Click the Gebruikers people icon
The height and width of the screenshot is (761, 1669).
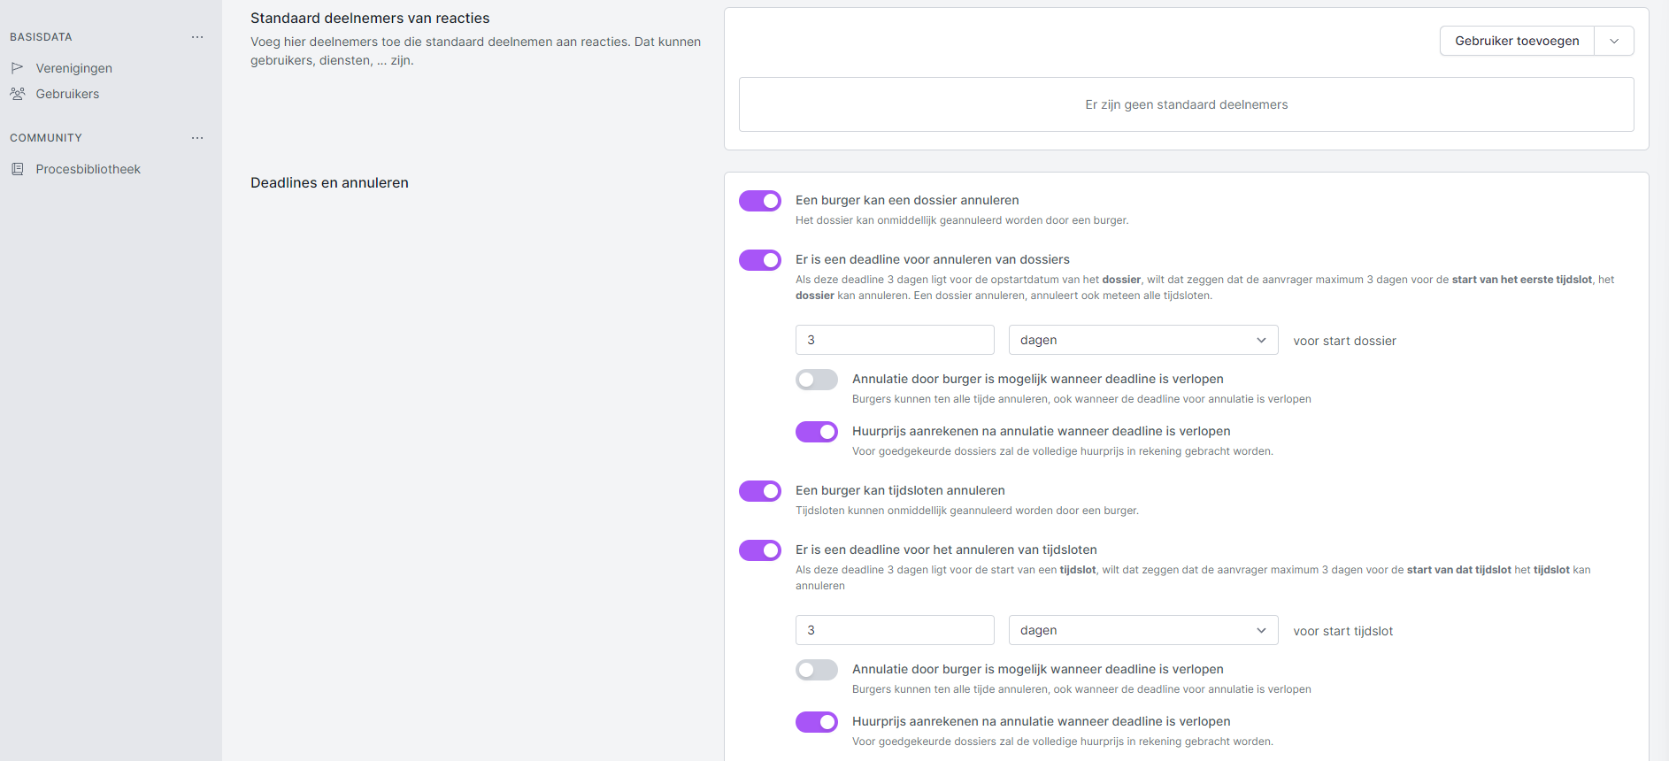(17, 94)
